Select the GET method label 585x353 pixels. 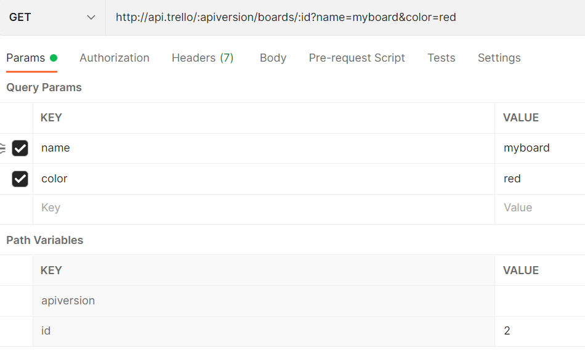[20, 17]
